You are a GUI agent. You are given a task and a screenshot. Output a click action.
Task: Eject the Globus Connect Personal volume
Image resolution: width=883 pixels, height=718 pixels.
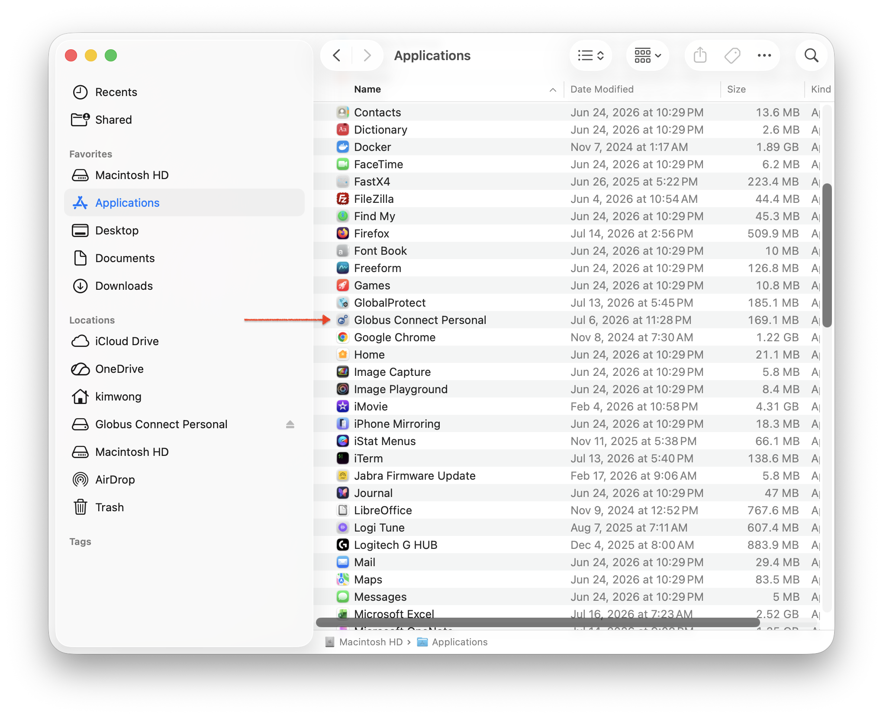tap(290, 424)
